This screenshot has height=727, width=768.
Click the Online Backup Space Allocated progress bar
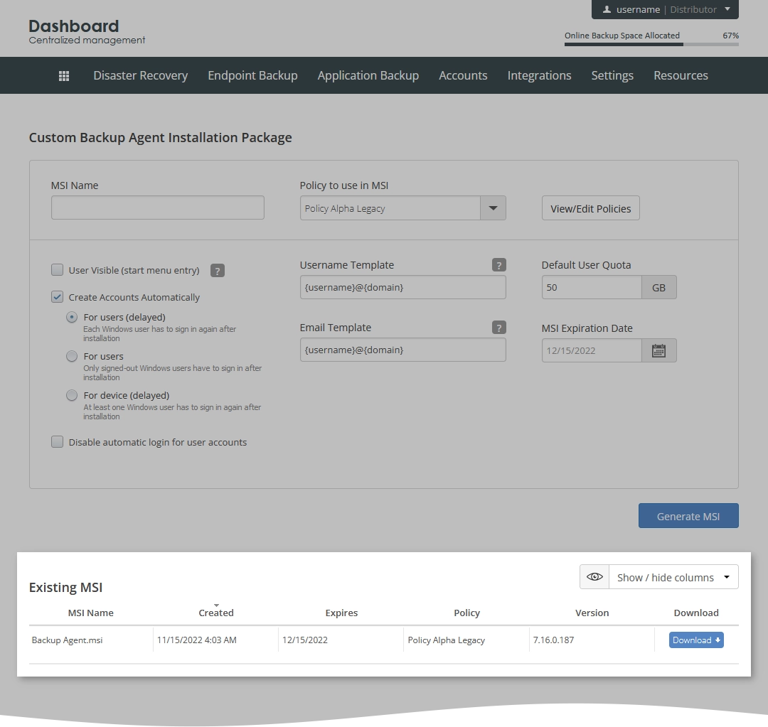[x=651, y=44]
